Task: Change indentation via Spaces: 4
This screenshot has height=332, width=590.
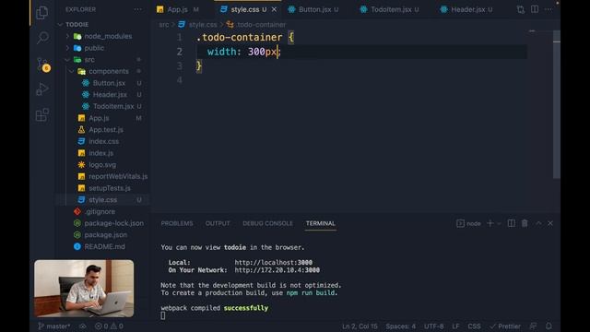Action: coord(400,326)
